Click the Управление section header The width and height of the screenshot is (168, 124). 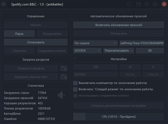[35, 16]
